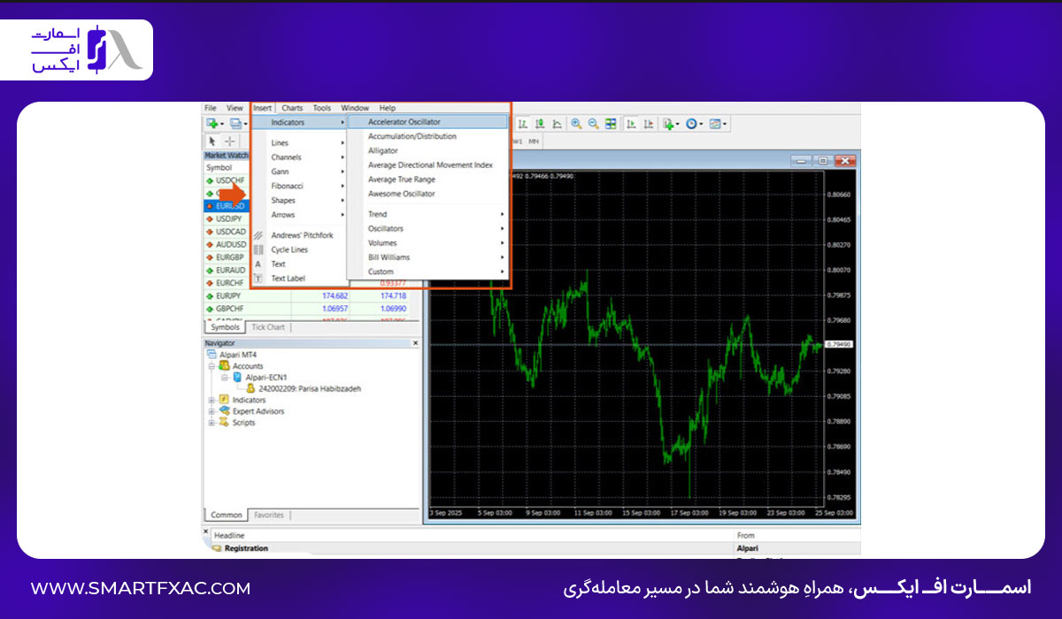The height and width of the screenshot is (619, 1062).
Task: Open the Oscillators submenu
Action: pos(427,228)
